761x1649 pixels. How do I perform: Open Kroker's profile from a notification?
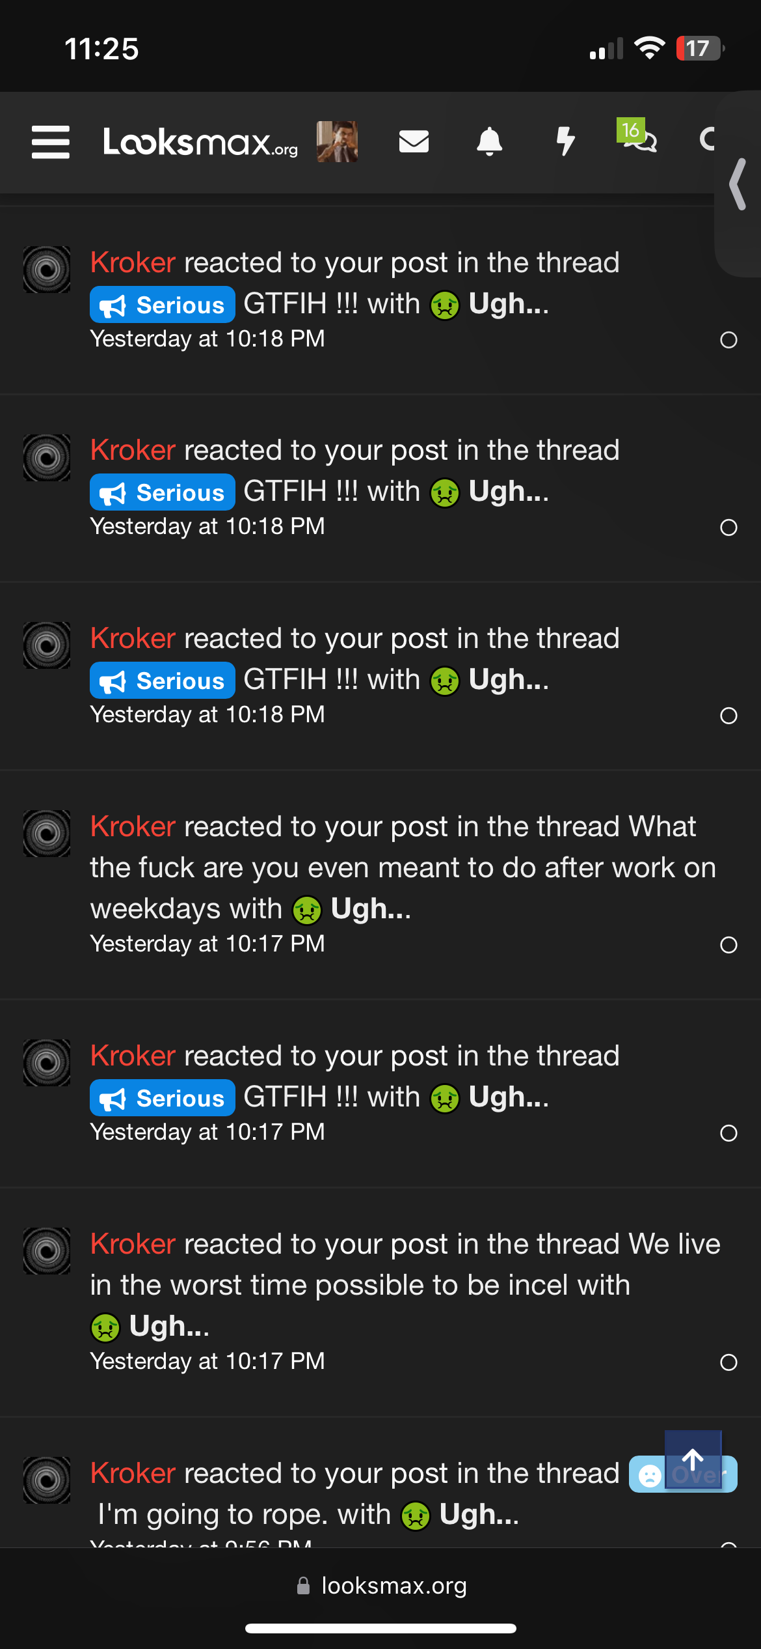(x=133, y=262)
